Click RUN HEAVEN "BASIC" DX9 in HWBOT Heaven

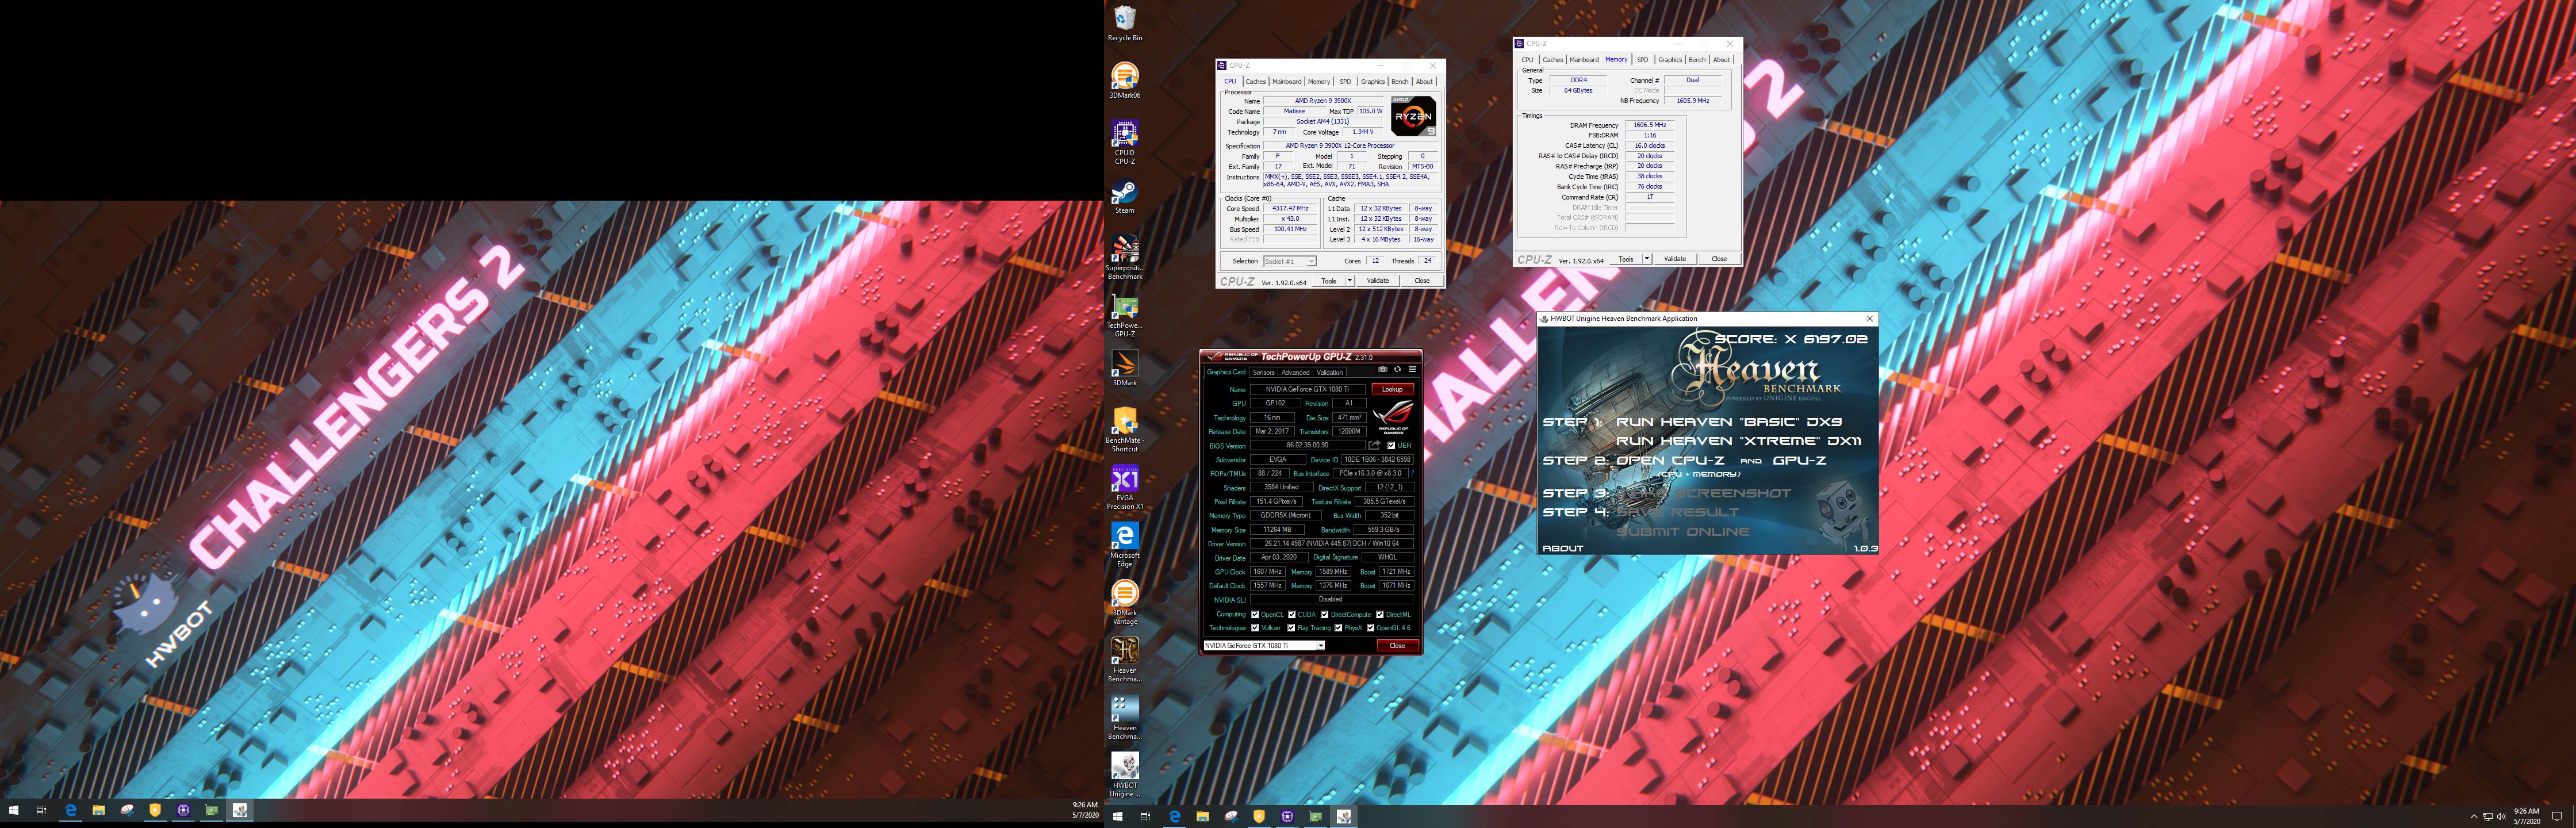click(1729, 422)
